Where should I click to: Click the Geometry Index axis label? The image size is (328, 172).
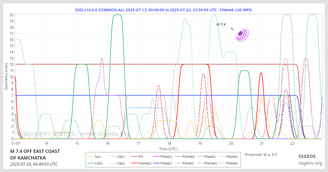(6, 77)
